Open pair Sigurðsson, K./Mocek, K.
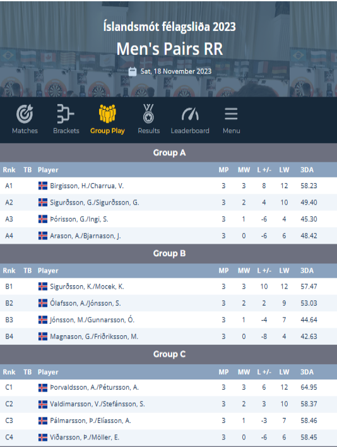The height and width of the screenshot is (447, 337). click(x=87, y=287)
